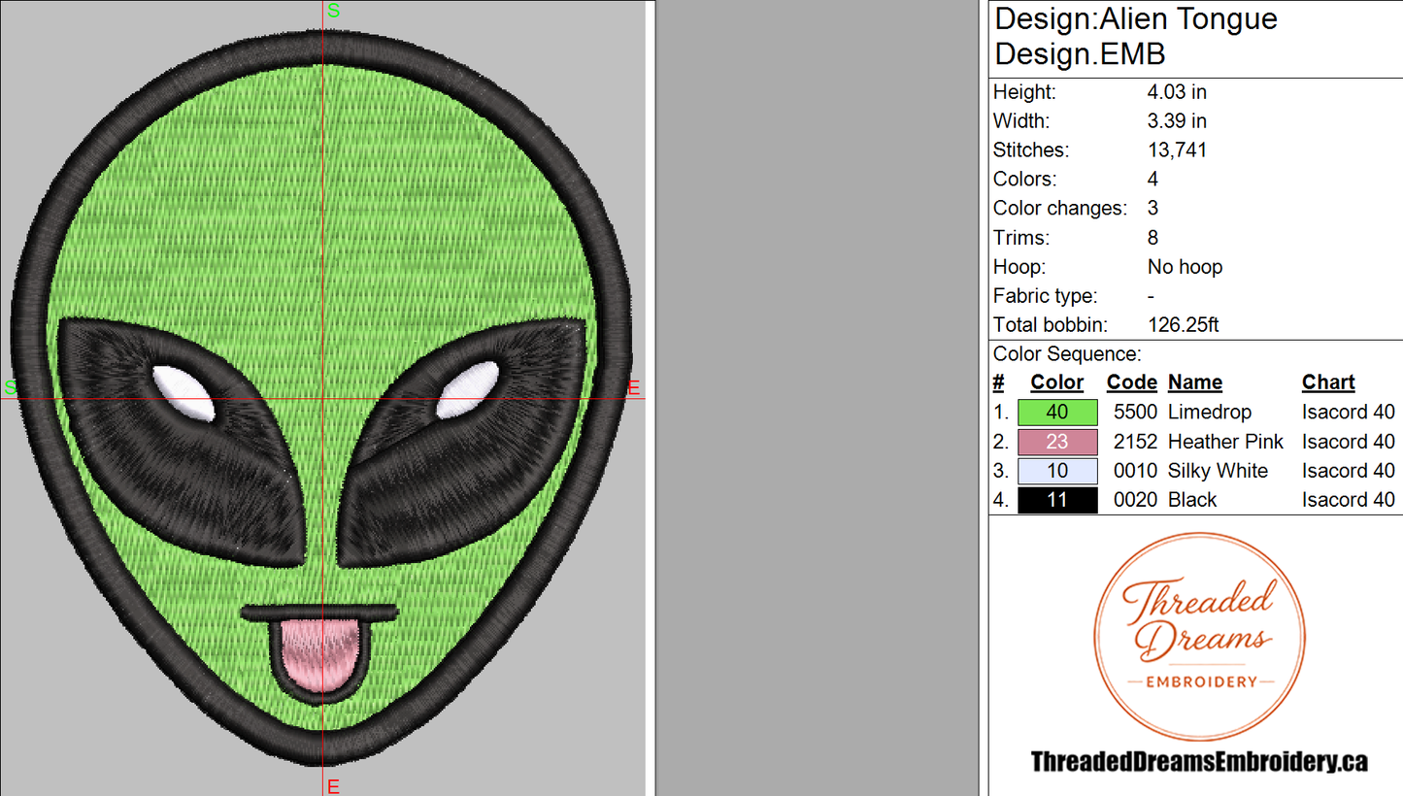Click the thread name 'Heather Pink'
1403x796 pixels.
1225,442
